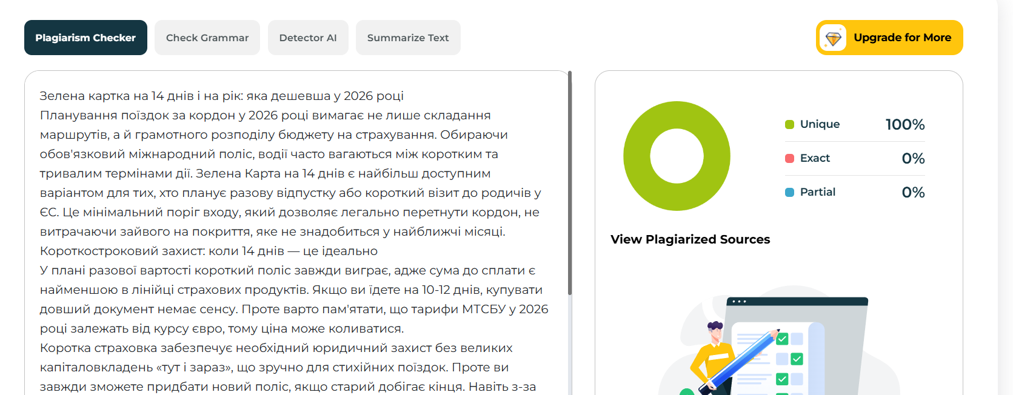Click the line starting 'Планування поїздок за кордон'
The height and width of the screenshot is (395, 1013).
tap(266, 115)
